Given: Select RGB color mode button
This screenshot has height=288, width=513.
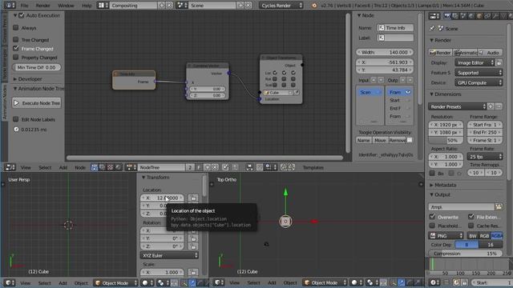Looking at the screenshot, I should tap(484, 235).
